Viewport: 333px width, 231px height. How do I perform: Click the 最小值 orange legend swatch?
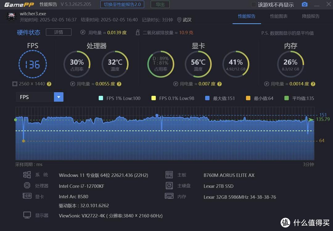[248, 98]
